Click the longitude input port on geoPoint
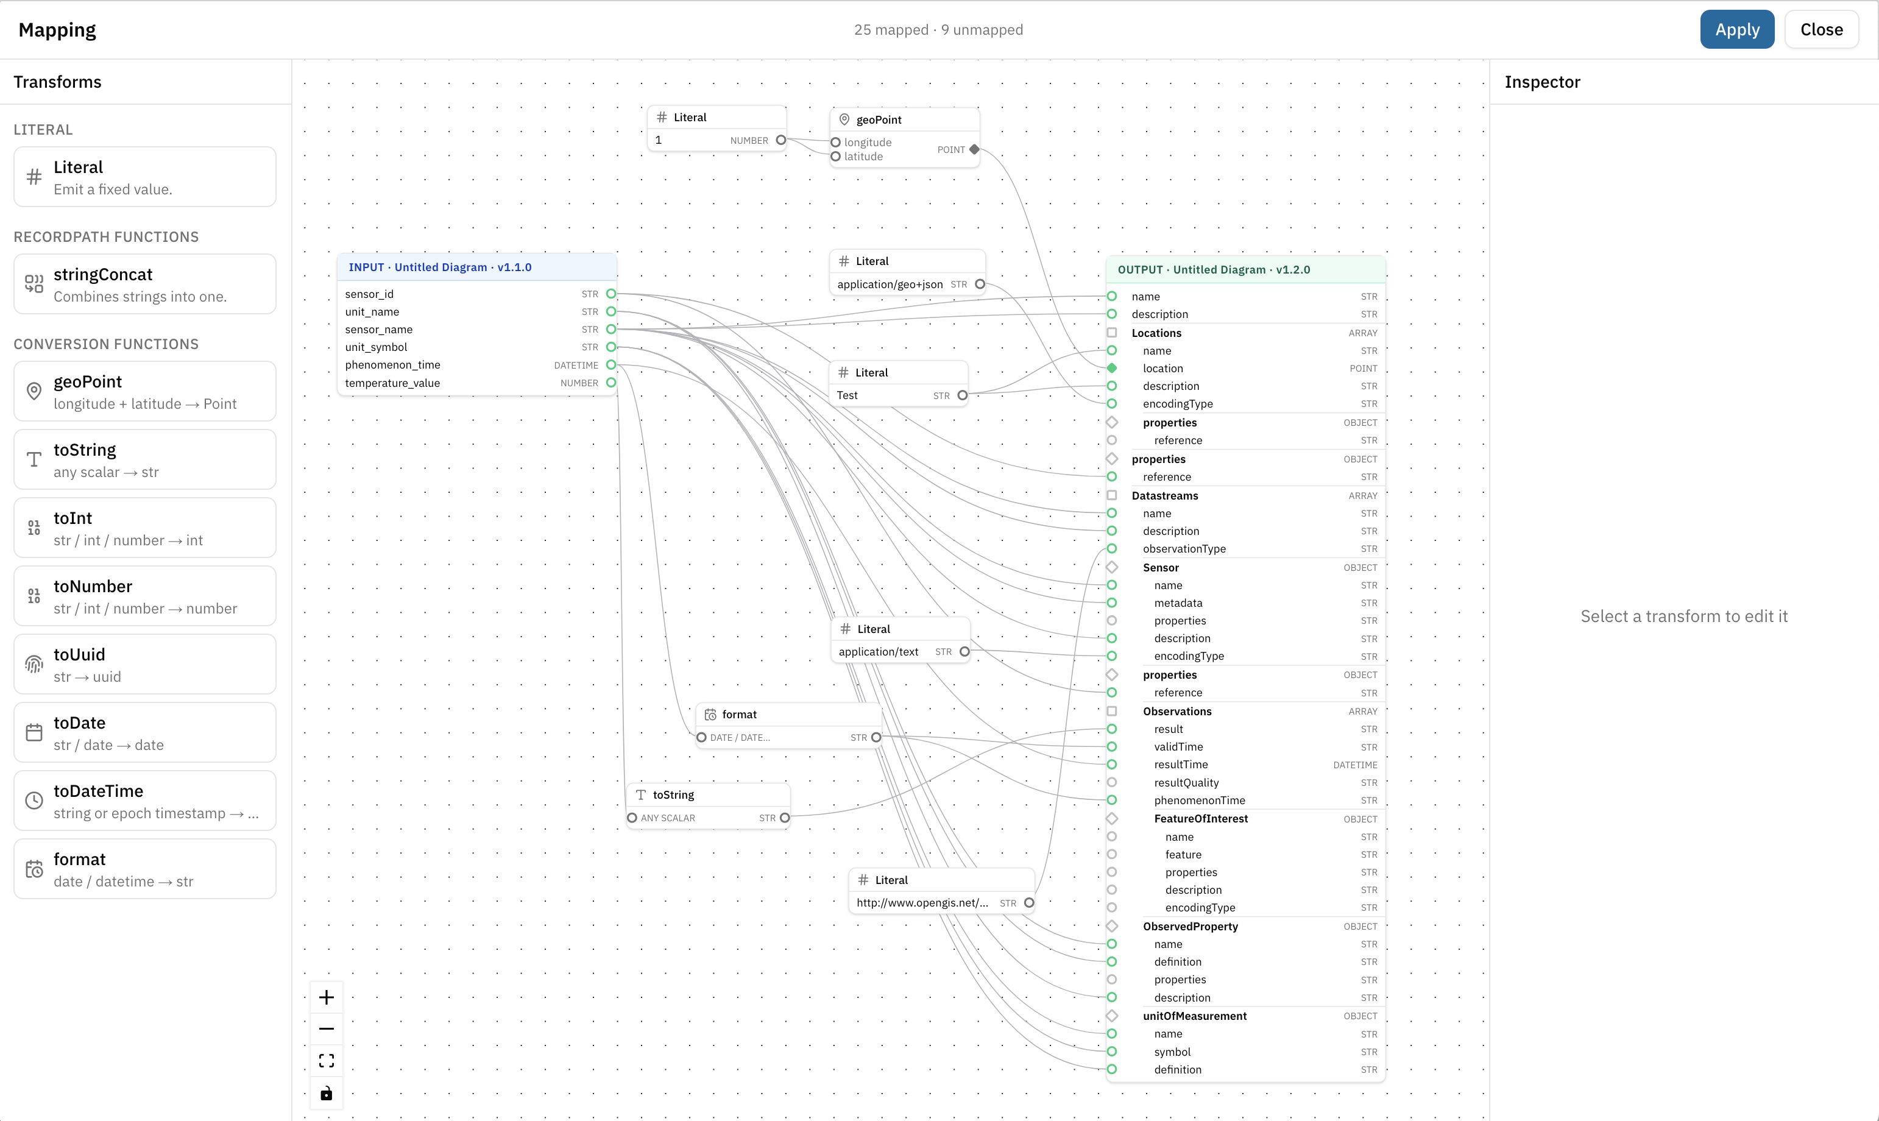The image size is (1879, 1121). click(x=835, y=142)
